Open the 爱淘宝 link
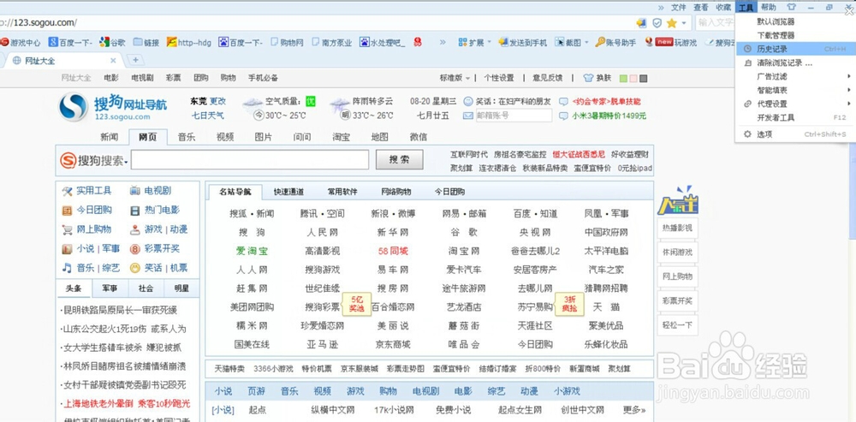The width and height of the screenshot is (856, 422). (x=252, y=251)
